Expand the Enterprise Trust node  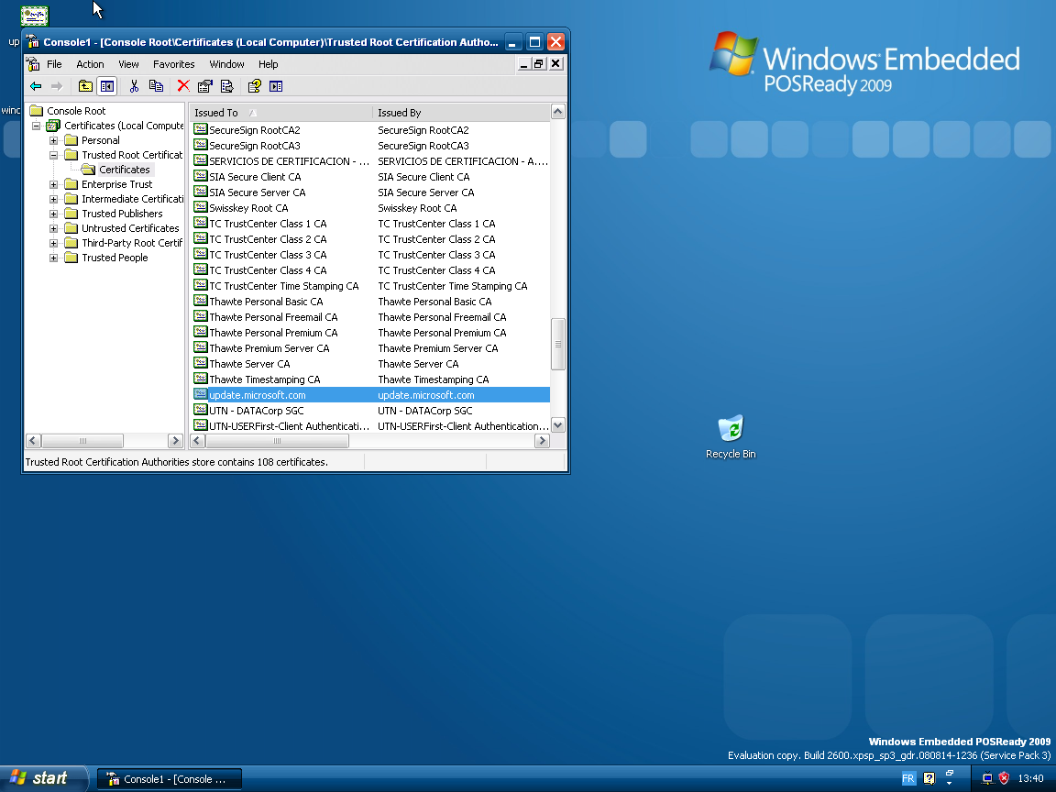point(54,184)
